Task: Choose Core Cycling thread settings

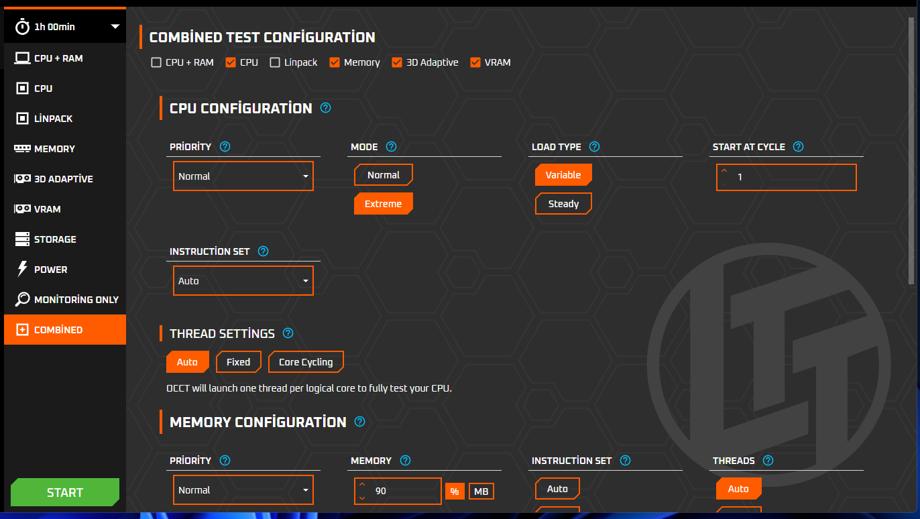Action: click(306, 362)
